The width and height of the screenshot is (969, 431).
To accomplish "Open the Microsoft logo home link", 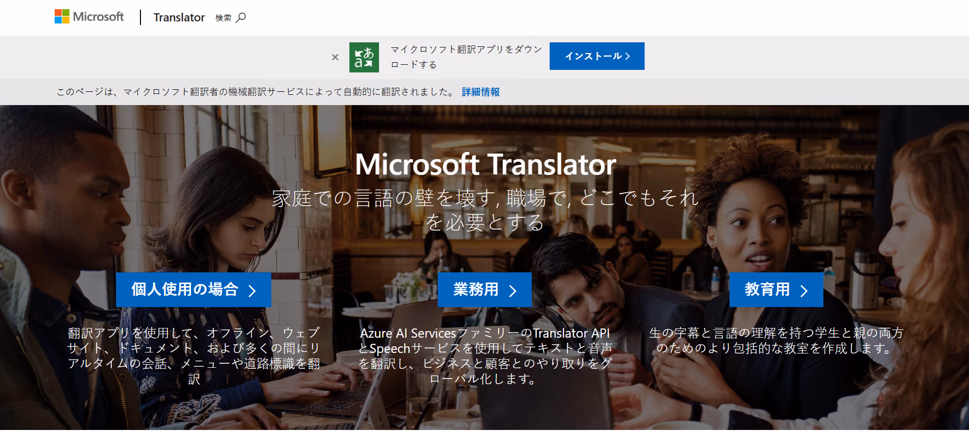I will coord(89,17).
